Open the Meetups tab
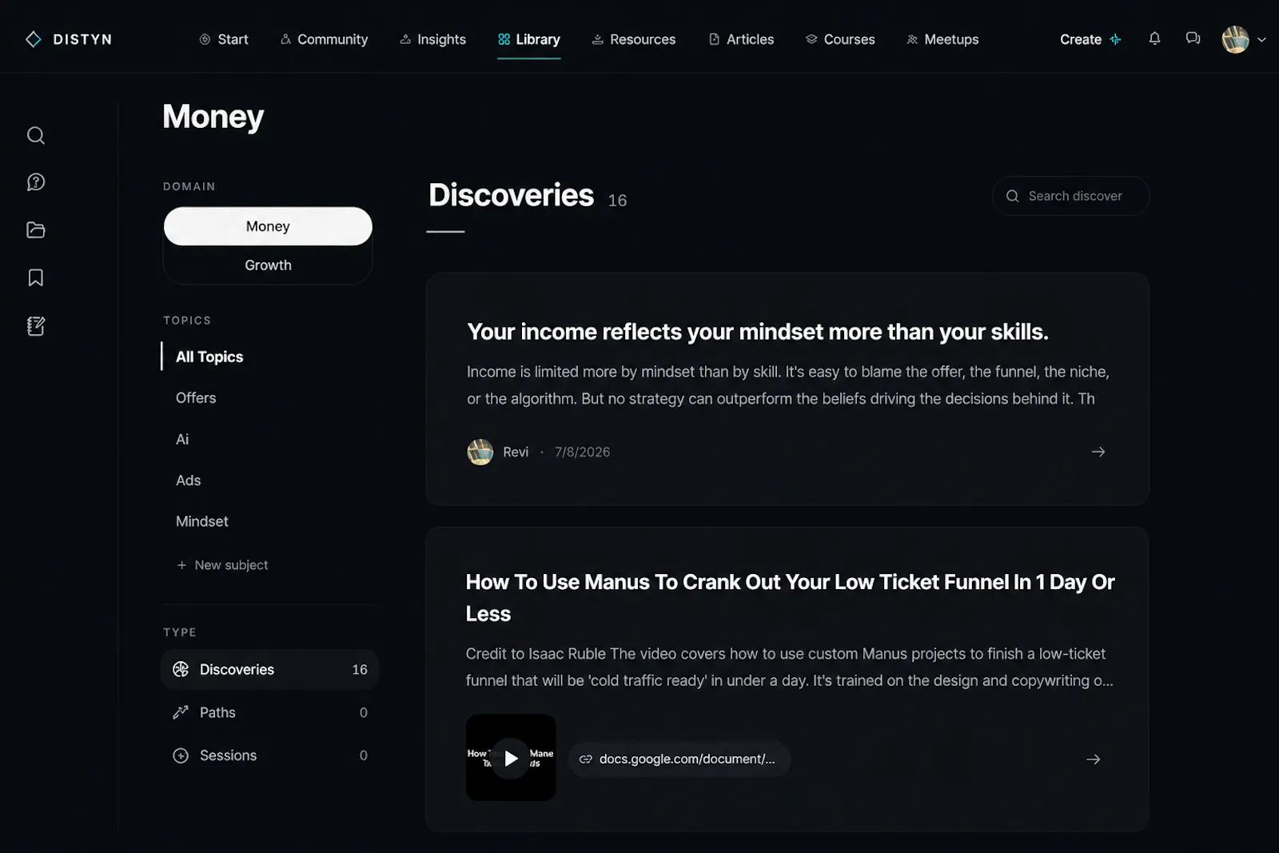1279x853 pixels. [x=942, y=39]
